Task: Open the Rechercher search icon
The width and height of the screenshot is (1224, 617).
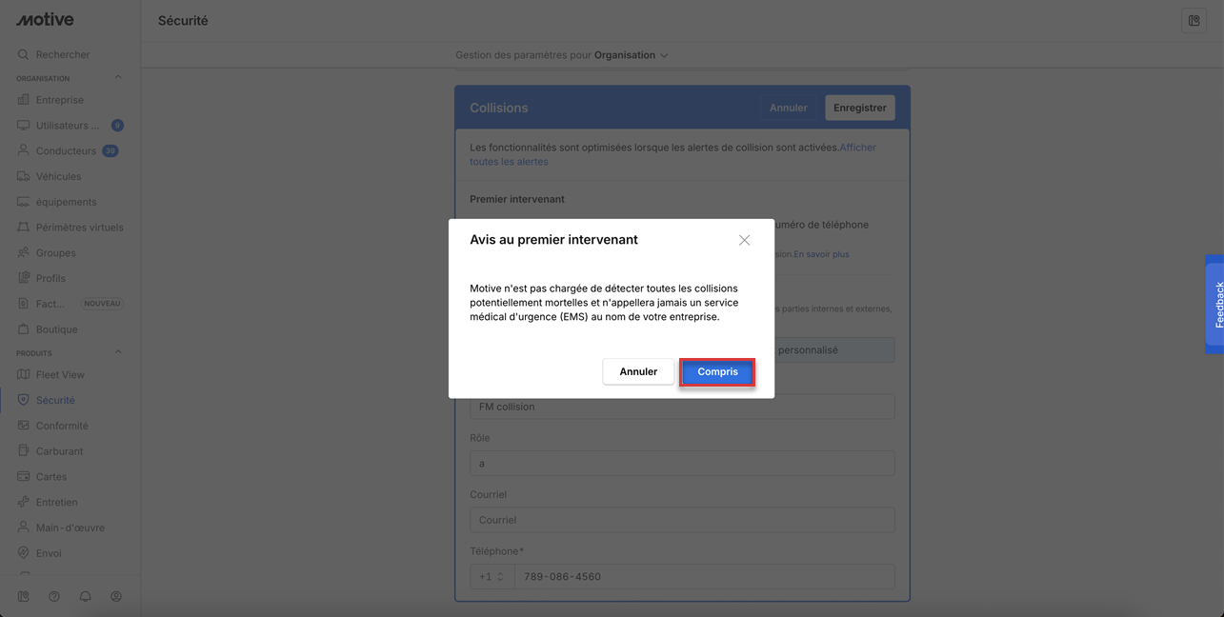Action: (23, 54)
